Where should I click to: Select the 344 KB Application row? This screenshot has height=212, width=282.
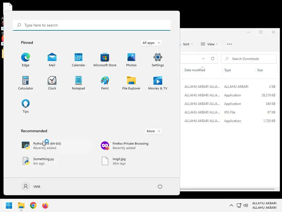(229, 104)
